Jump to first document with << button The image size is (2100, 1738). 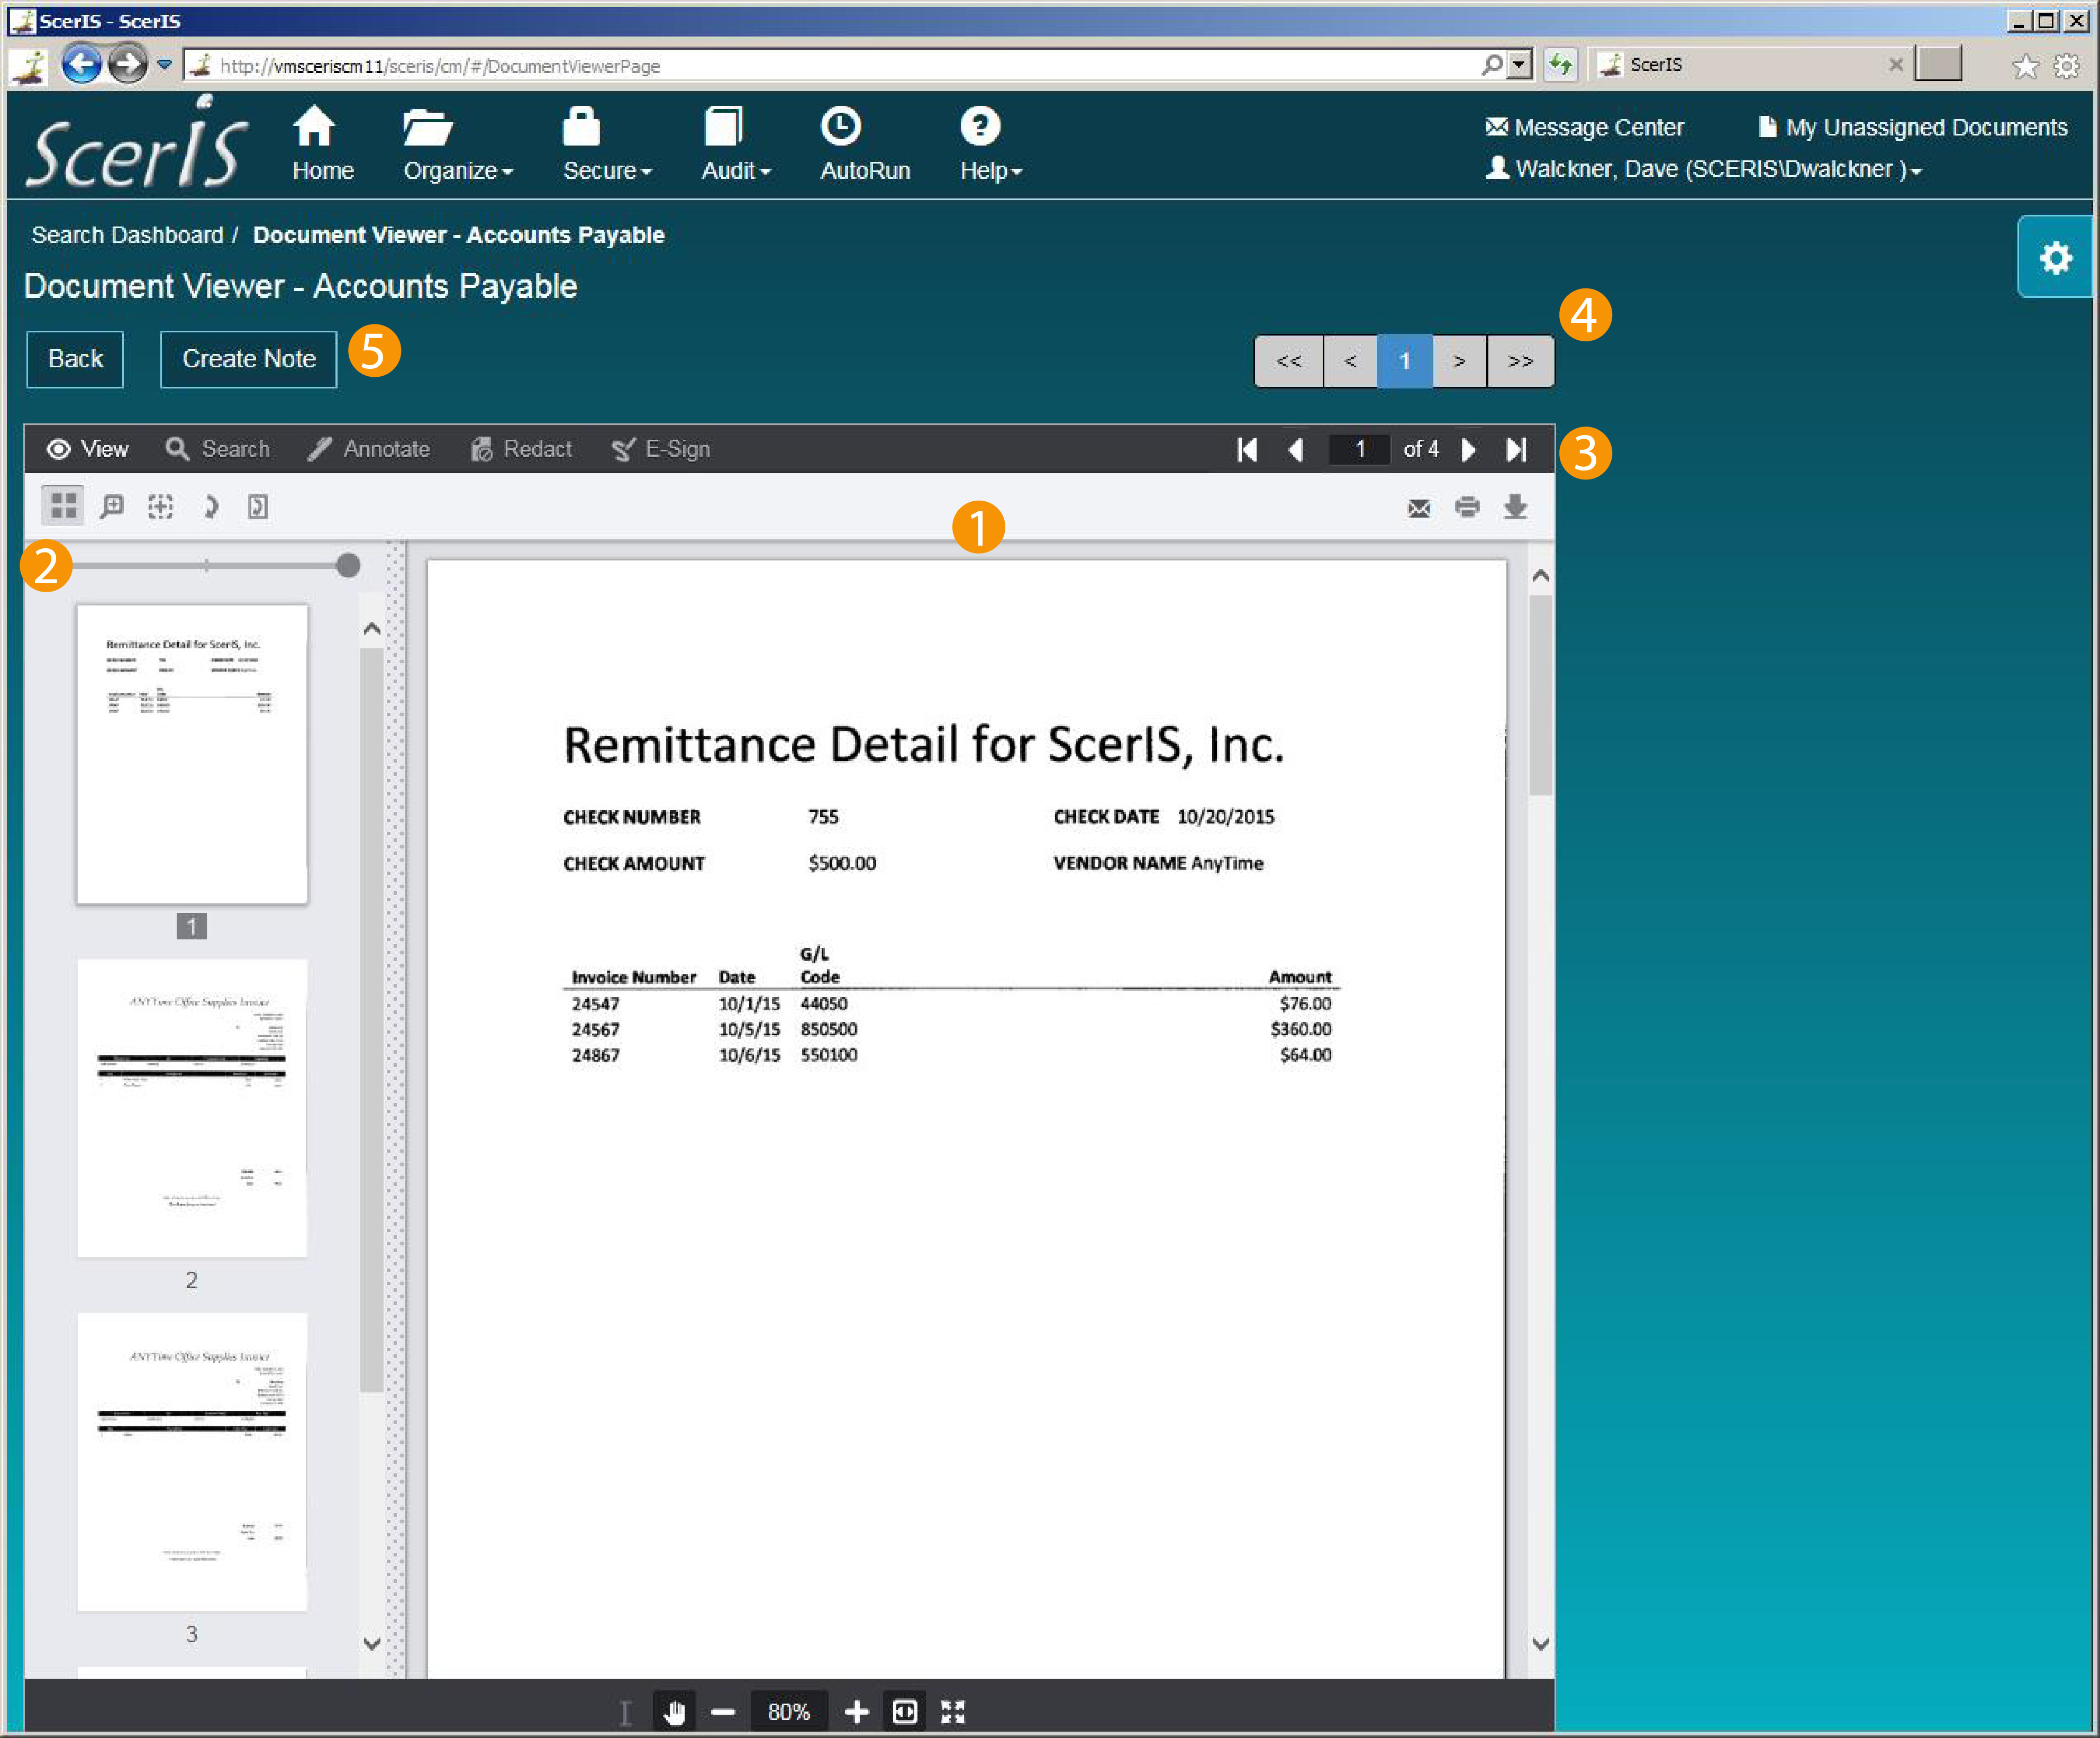pos(1289,361)
